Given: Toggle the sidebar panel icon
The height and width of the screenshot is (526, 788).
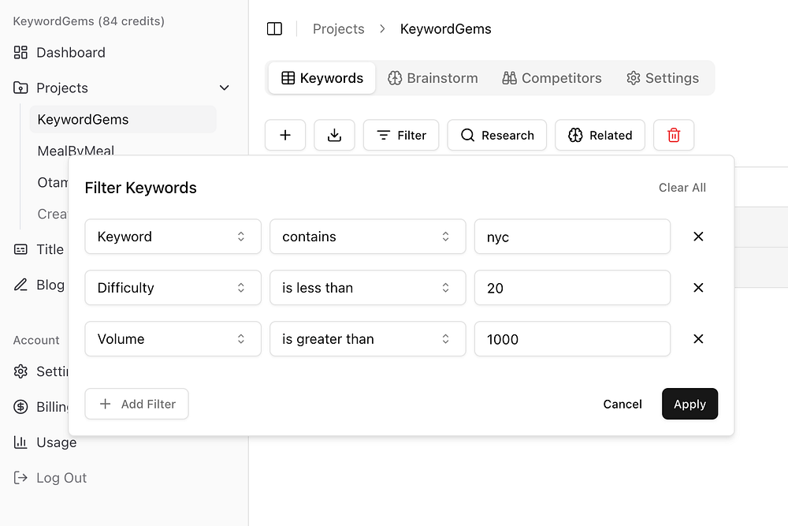Looking at the screenshot, I should pyautogui.click(x=274, y=29).
